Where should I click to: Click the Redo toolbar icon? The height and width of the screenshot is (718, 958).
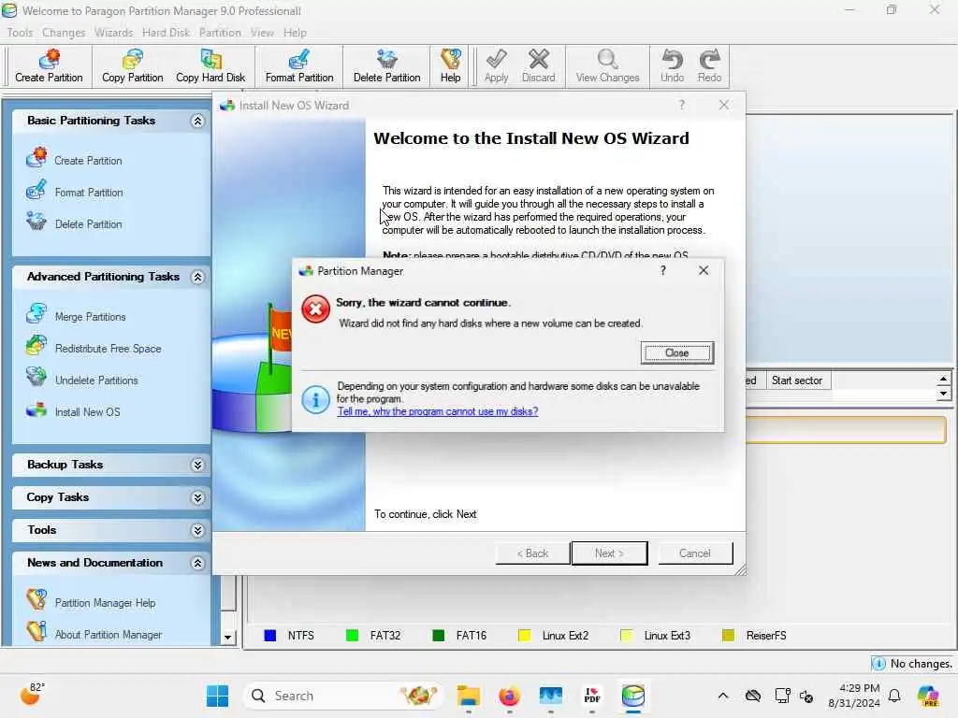click(x=709, y=66)
